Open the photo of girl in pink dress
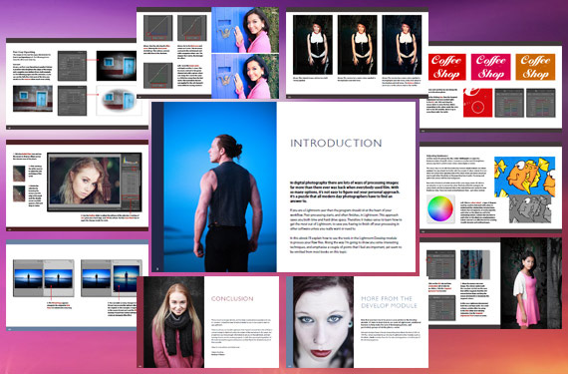Screen dimensions: 568x374 (531, 283)
